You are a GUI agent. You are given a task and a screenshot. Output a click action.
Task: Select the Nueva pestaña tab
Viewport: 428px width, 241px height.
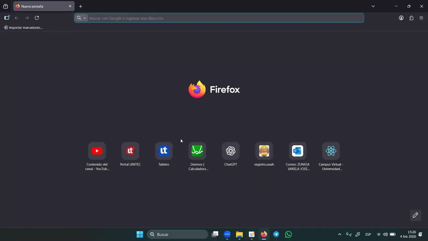(43, 6)
